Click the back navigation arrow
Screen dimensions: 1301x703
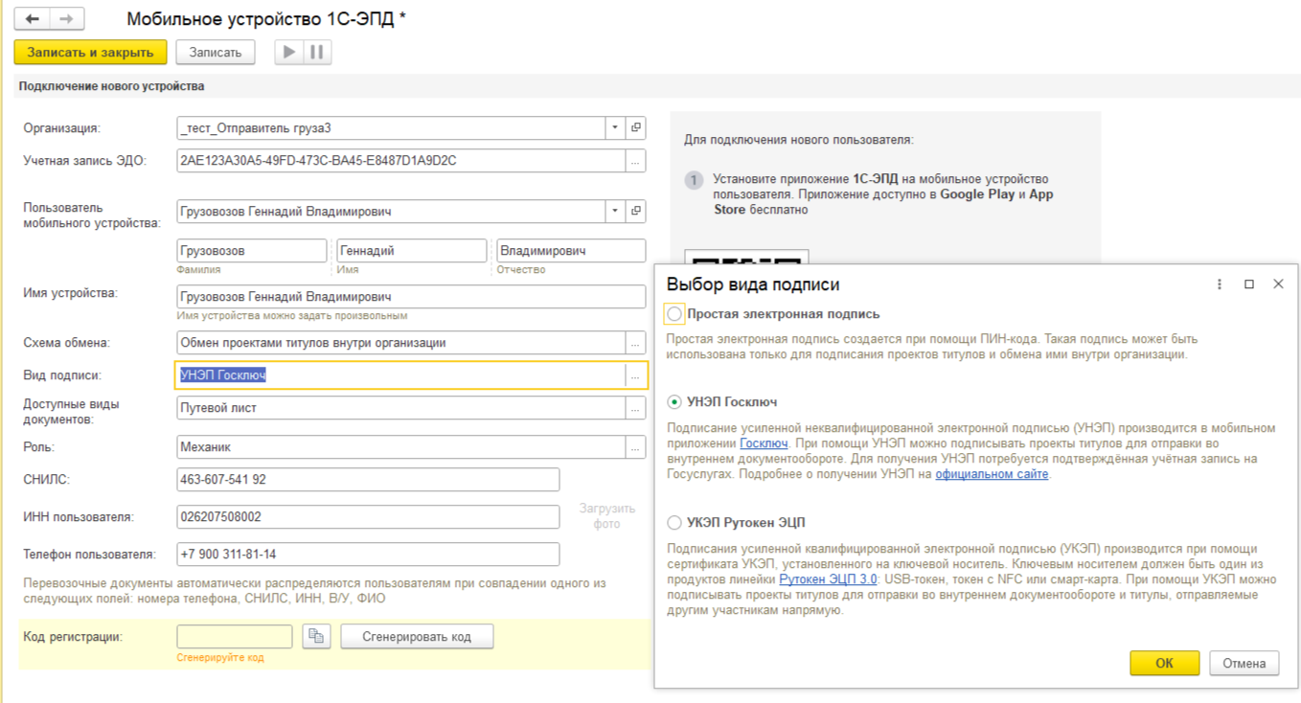(x=32, y=19)
